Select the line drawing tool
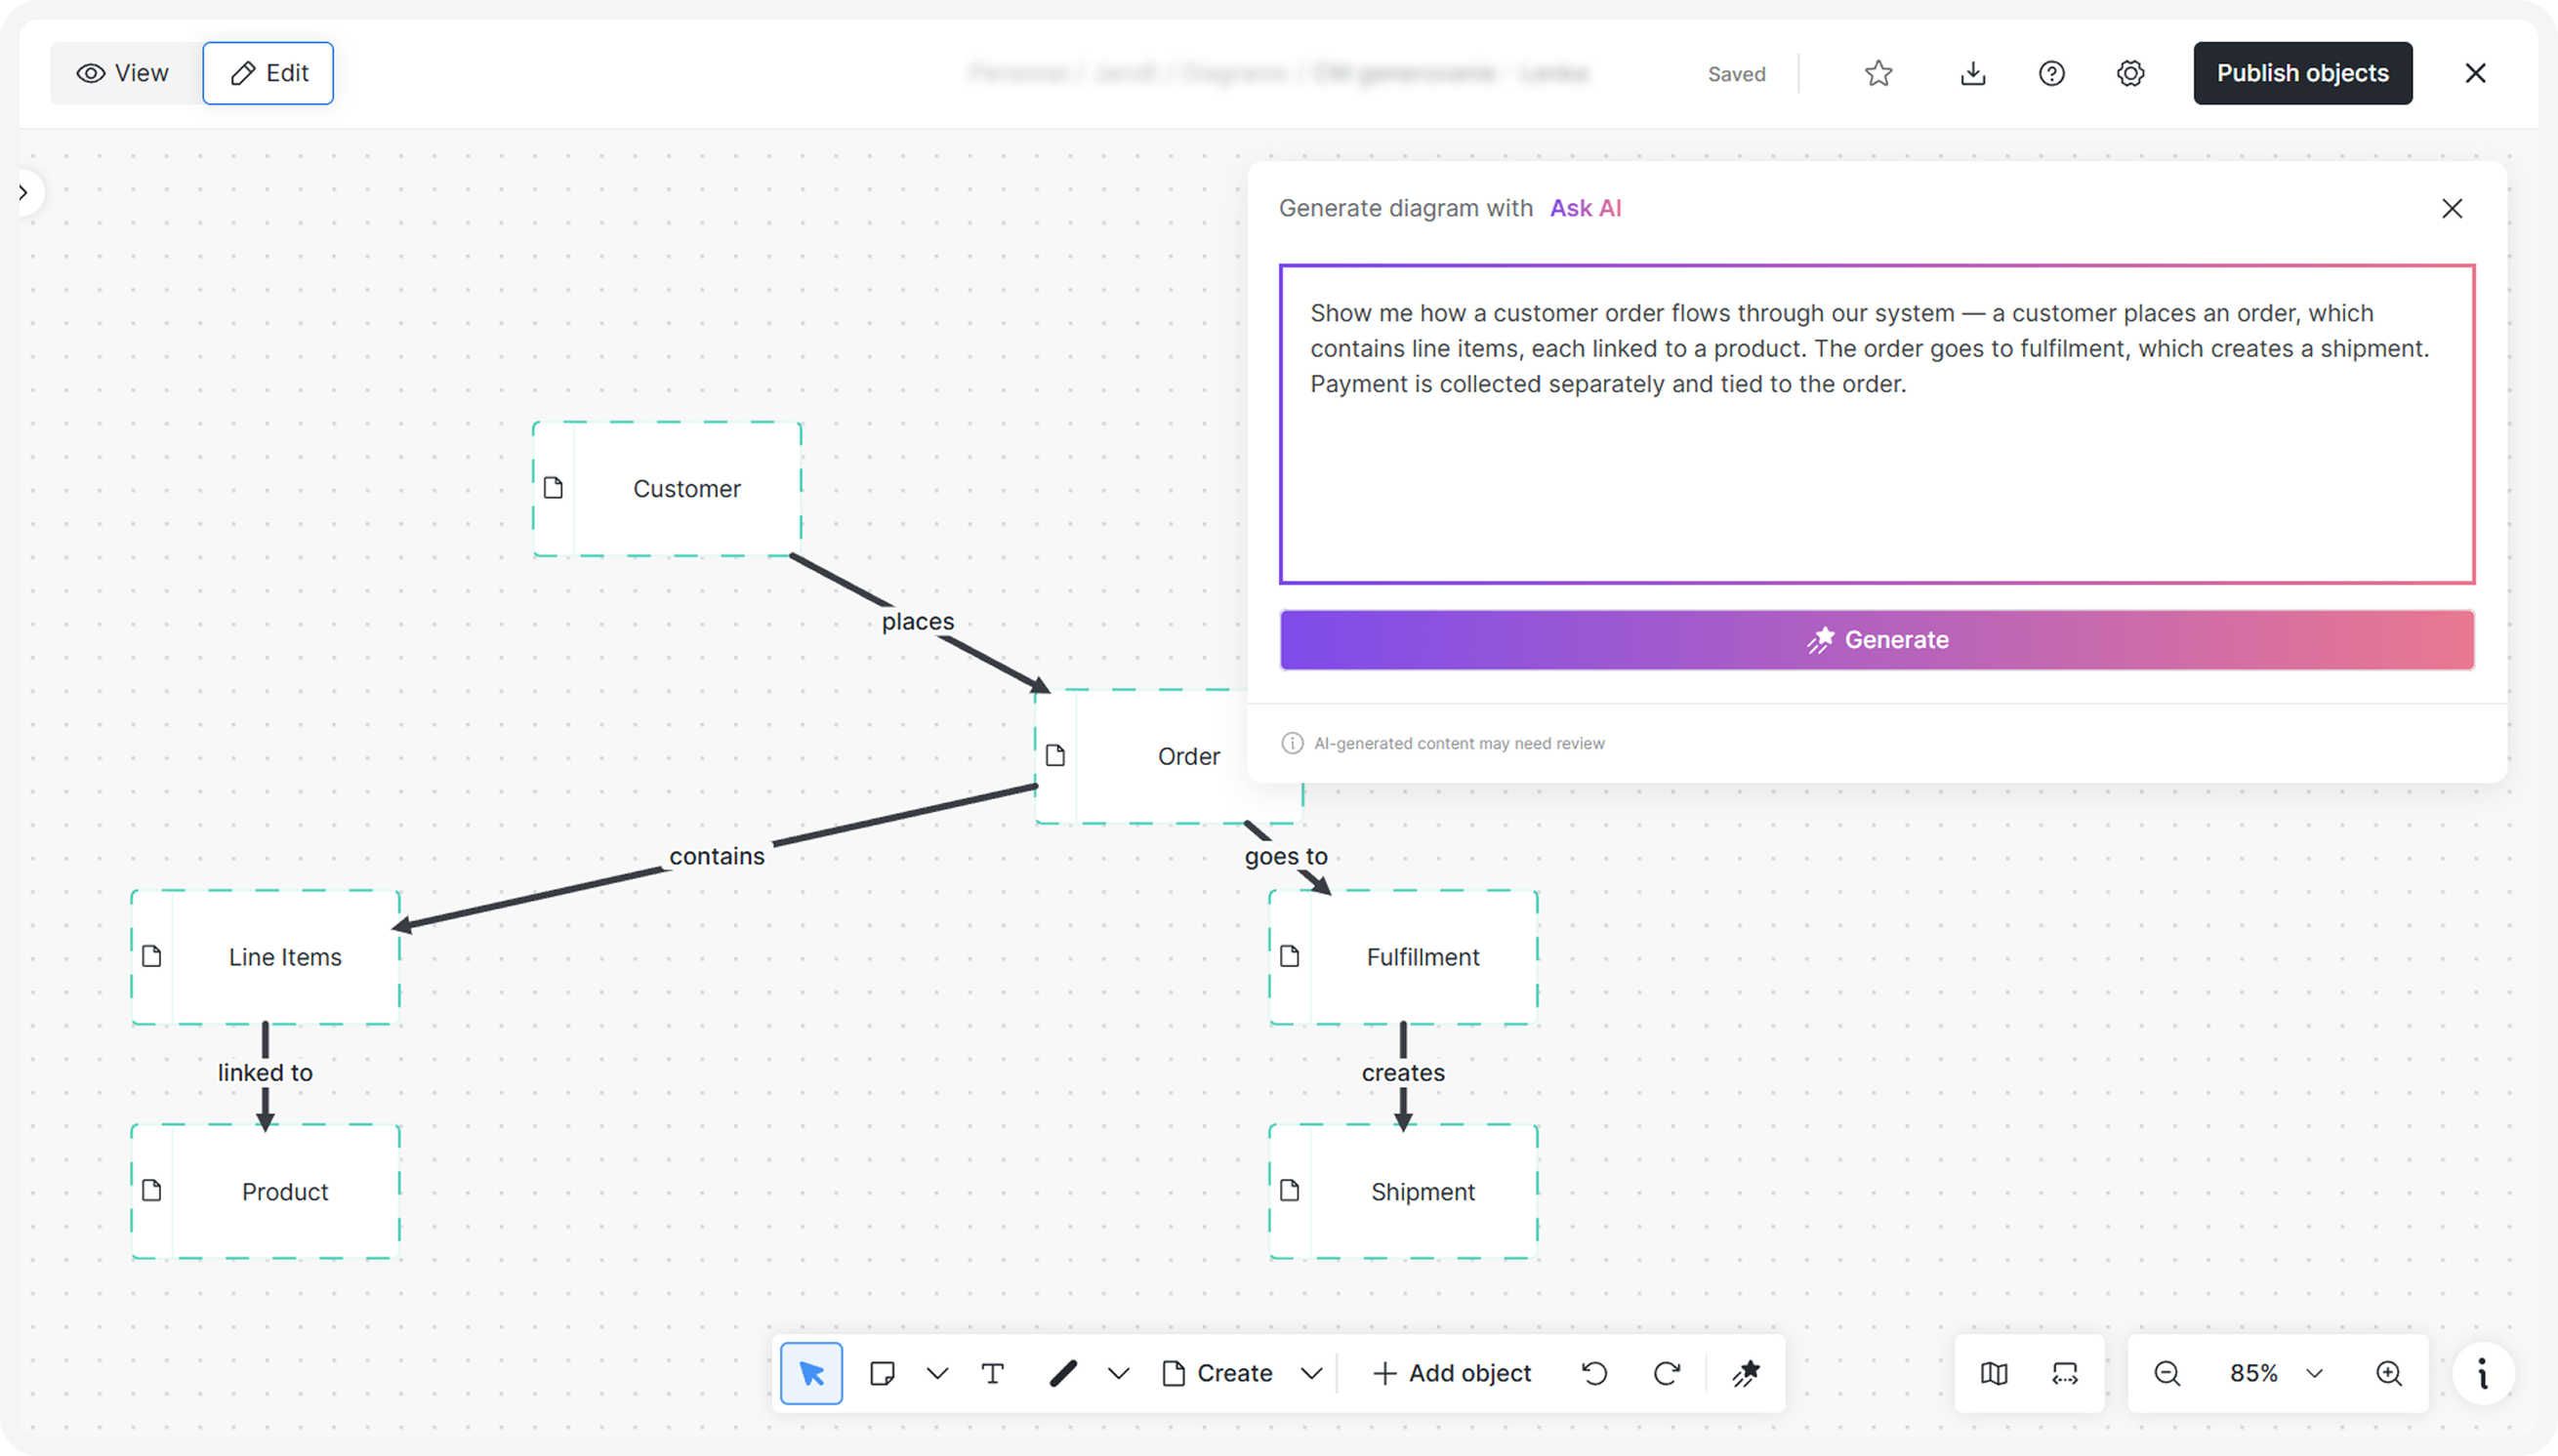 pos(1063,1373)
